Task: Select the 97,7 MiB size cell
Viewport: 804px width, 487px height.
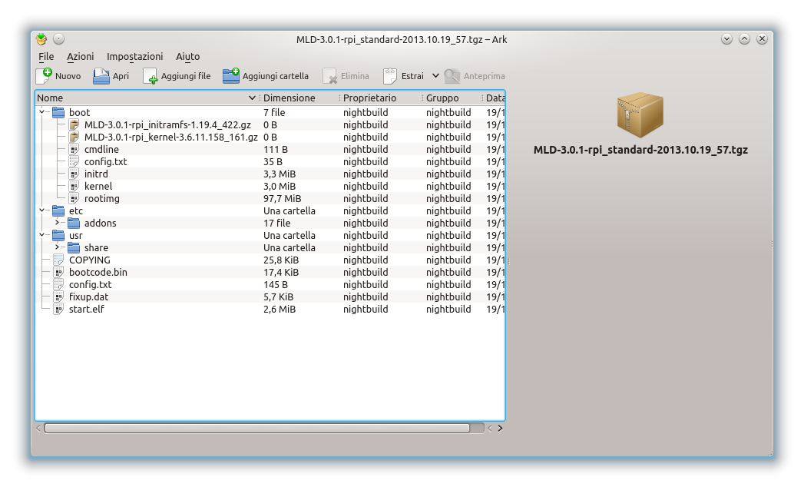Action: 283,199
